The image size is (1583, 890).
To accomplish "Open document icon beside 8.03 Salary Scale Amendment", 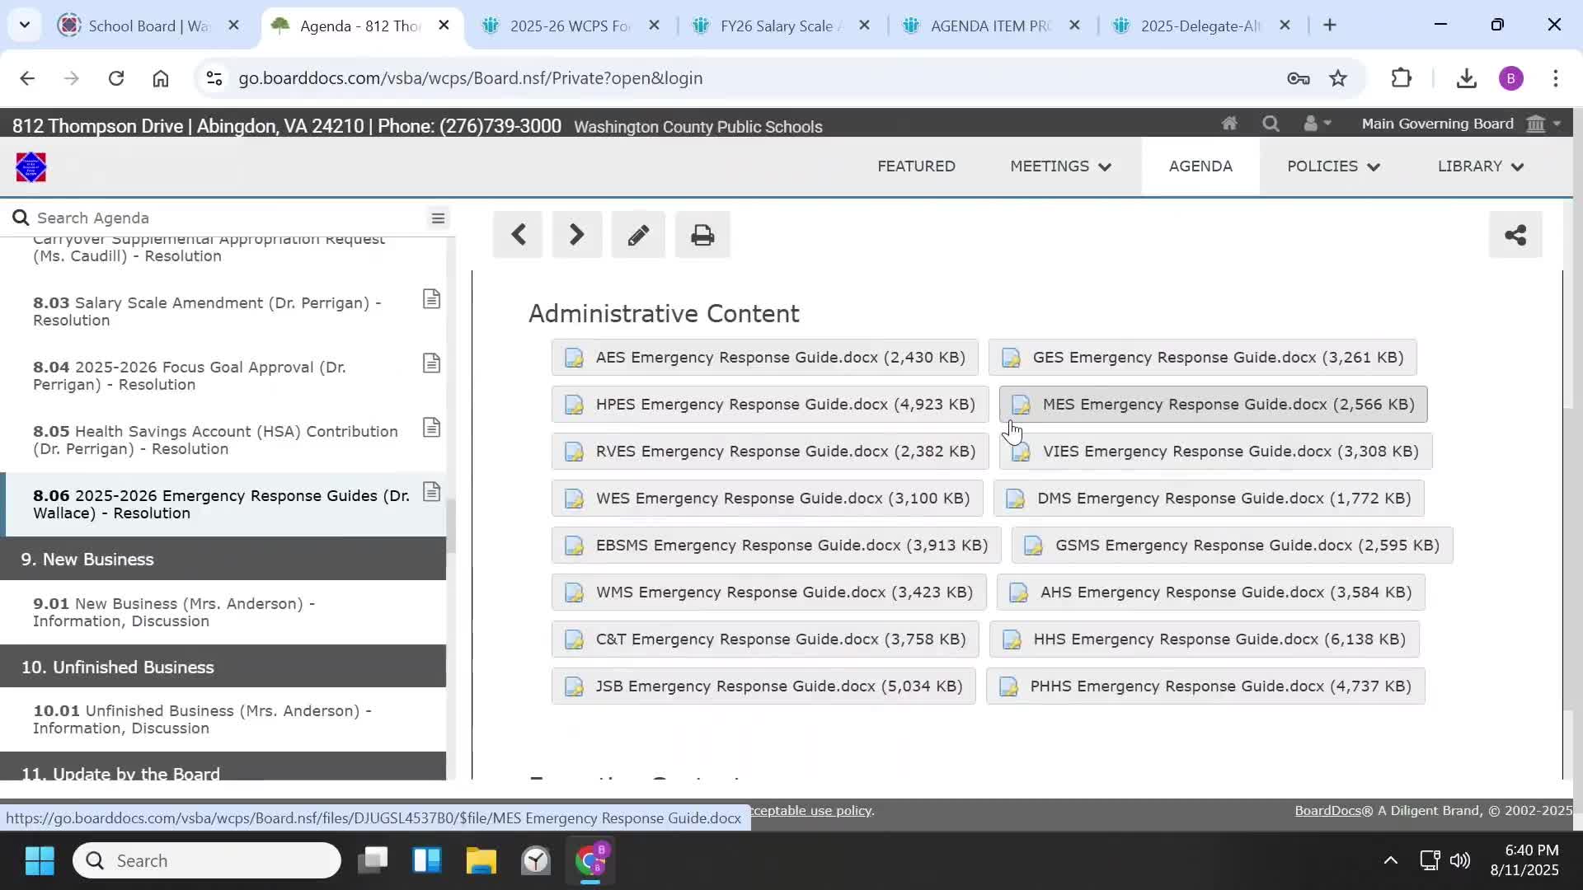I will point(431,299).
